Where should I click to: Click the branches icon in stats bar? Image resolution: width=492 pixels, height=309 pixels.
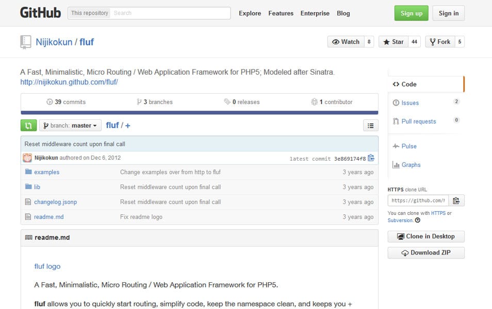point(139,102)
